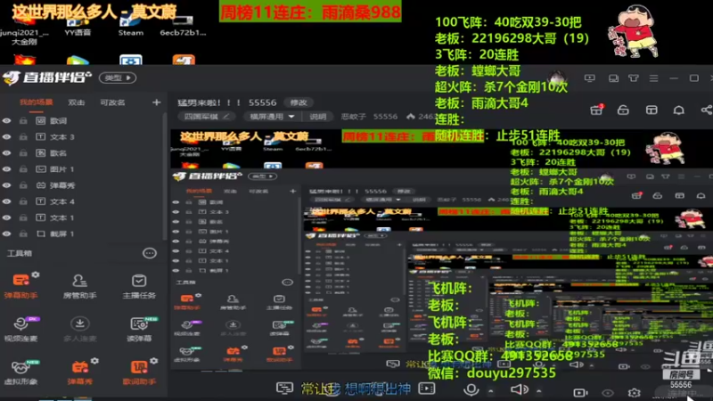Image resolution: width=713 pixels, height=401 pixels.
Task: Open settings gear on 弹幕秀 tool
Action: tap(94, 361)
